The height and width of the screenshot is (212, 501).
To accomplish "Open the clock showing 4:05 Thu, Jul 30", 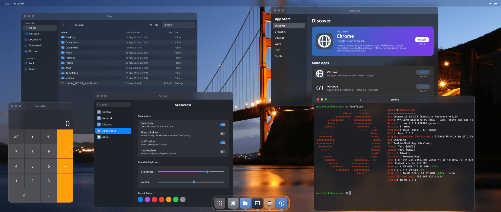I will 14,4.
